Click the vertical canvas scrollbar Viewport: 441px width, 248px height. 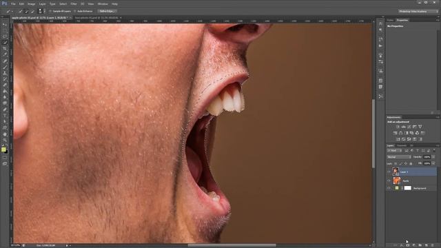(373, 134)
